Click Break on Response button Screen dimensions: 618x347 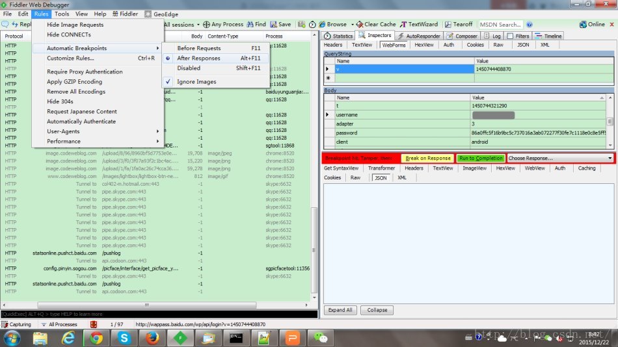pos(427,158)
